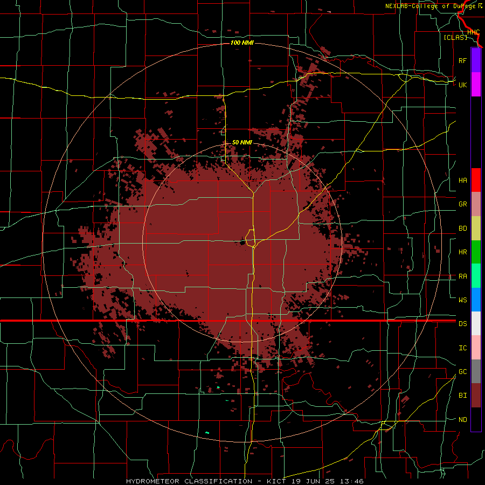This screenshot has width=485, height=485.
Task: Pick the gray GC legend swatch
Action: click(476, 371)
